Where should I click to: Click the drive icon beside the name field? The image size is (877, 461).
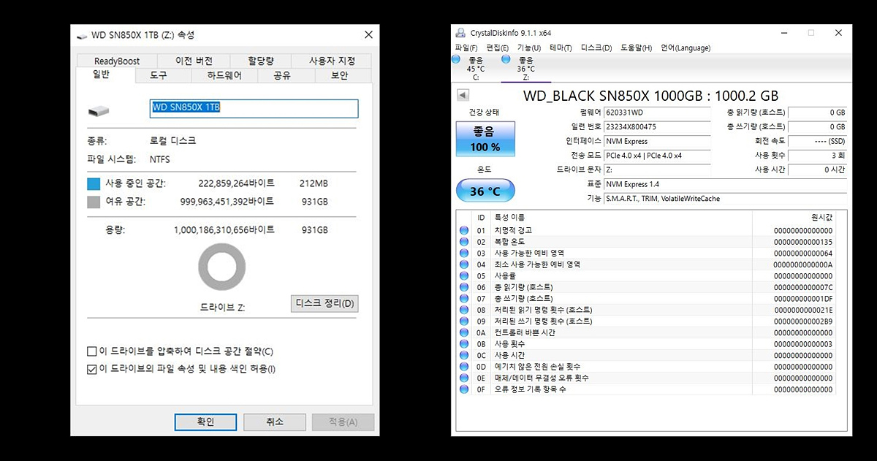[x=99, y=111]
